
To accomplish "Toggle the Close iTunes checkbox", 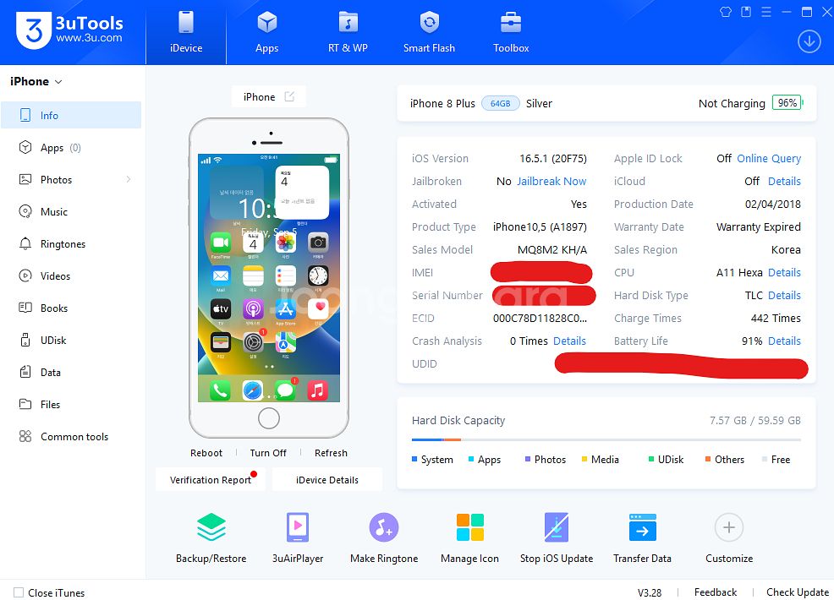I will tap(19, 592).
